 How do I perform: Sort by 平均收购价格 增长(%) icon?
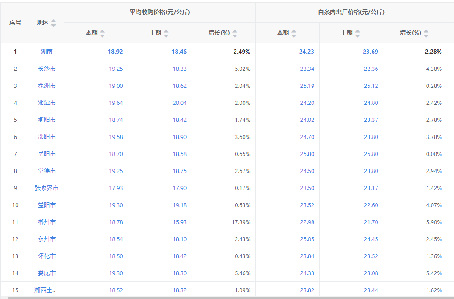(x=235, y=33)
